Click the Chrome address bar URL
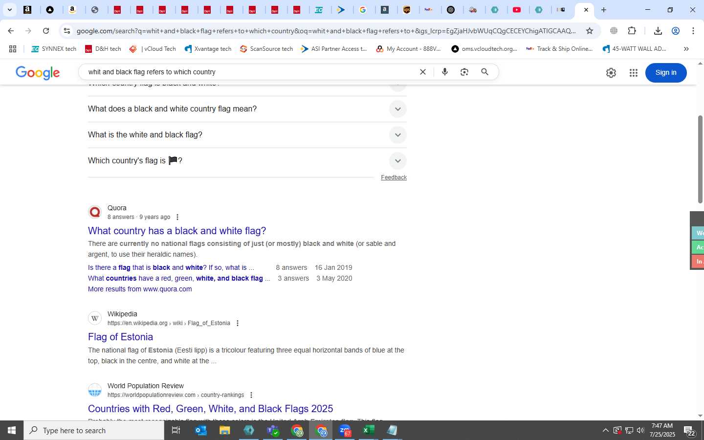704x440 pixels. 326,31
